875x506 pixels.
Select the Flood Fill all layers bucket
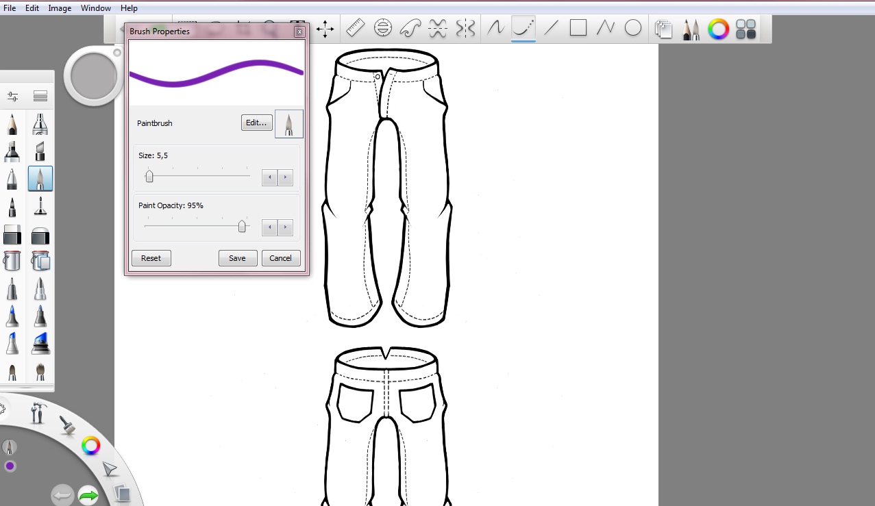point(40,261)
